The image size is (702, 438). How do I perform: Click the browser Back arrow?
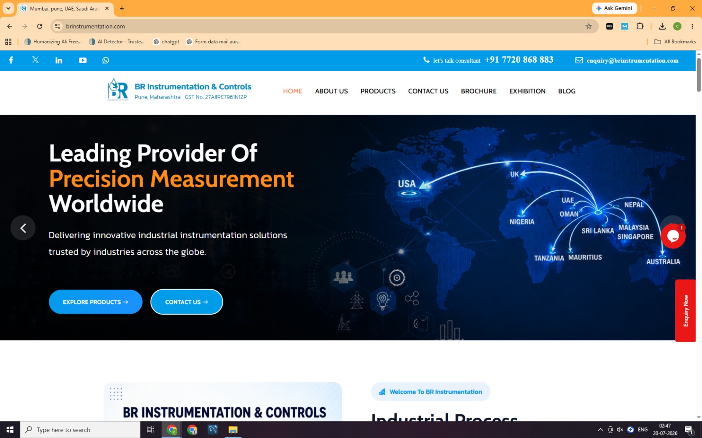(10, 26)
